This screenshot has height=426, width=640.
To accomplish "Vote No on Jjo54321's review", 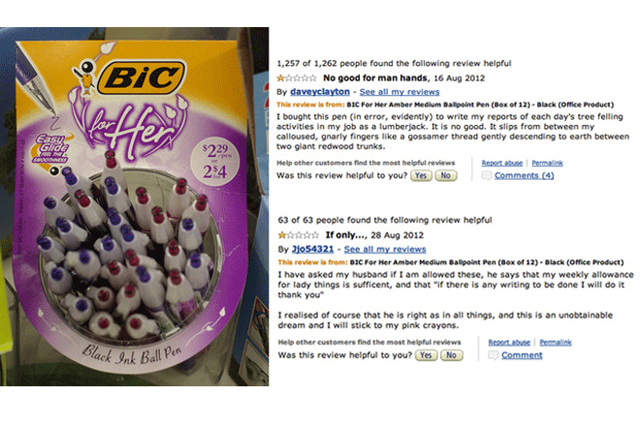I will click(450, 355).
